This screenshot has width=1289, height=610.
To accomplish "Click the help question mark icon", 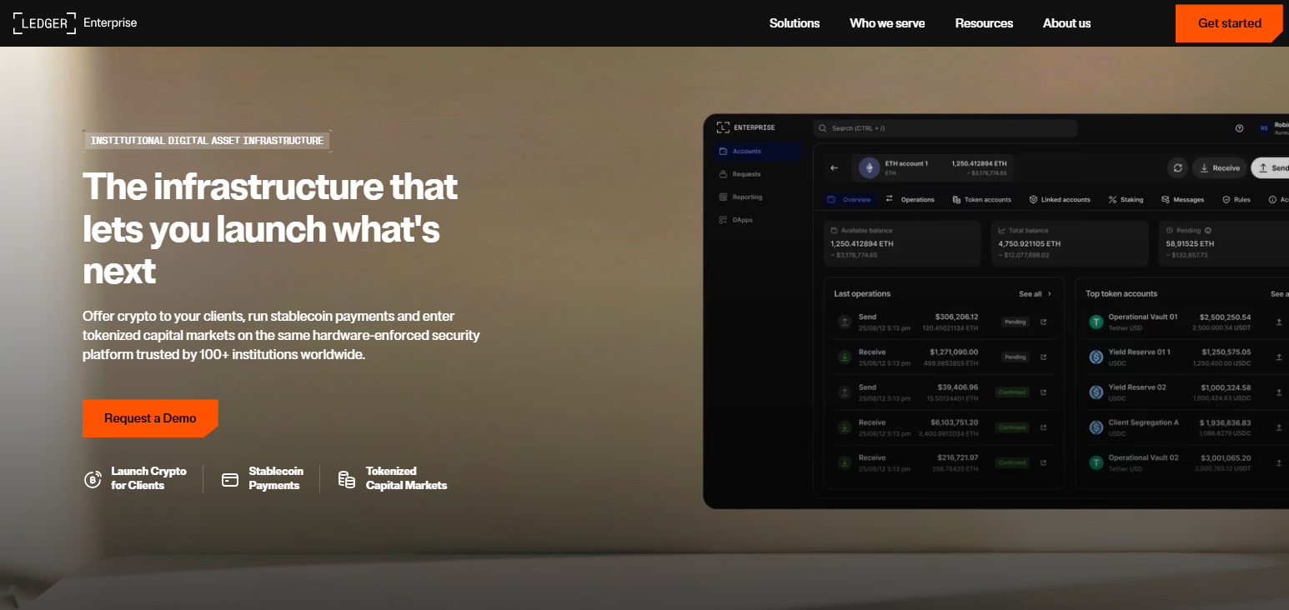I will tap(1239, 128).
